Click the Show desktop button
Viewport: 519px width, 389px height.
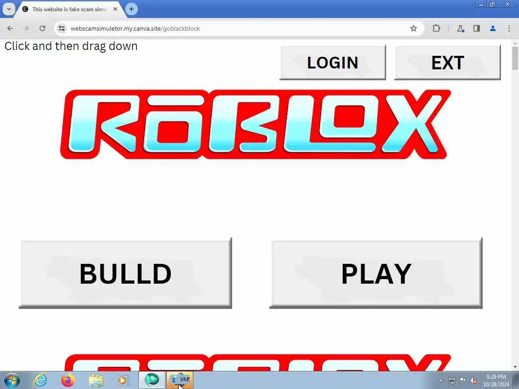[516, 380]
